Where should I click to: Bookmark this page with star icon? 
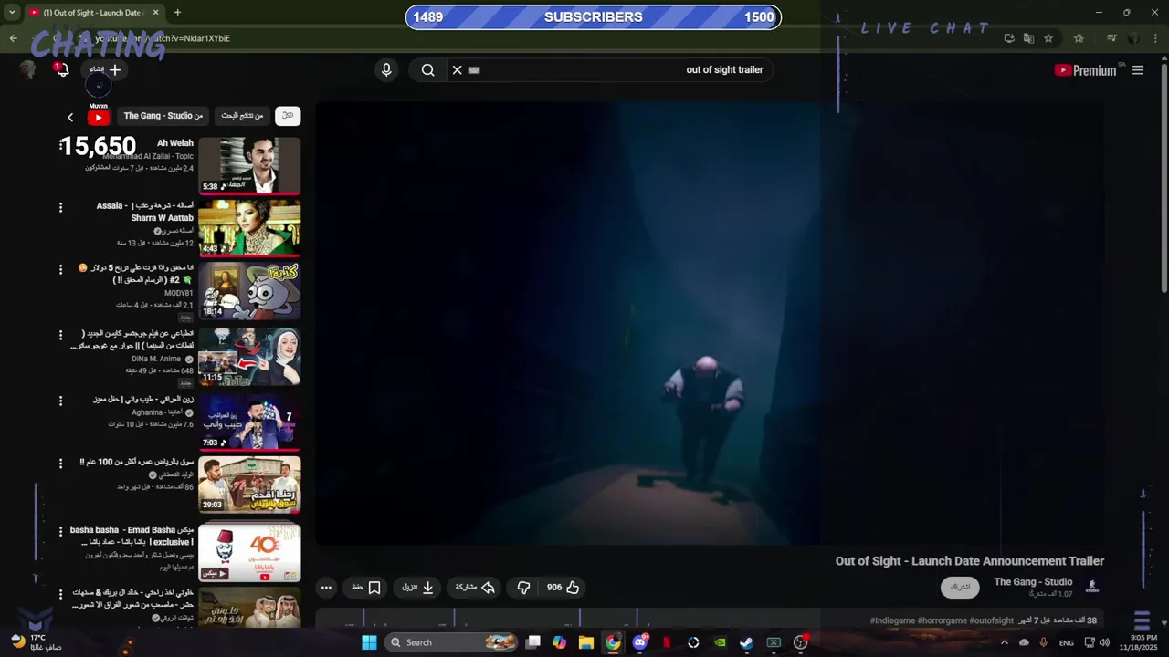(x=1048, y=38)
